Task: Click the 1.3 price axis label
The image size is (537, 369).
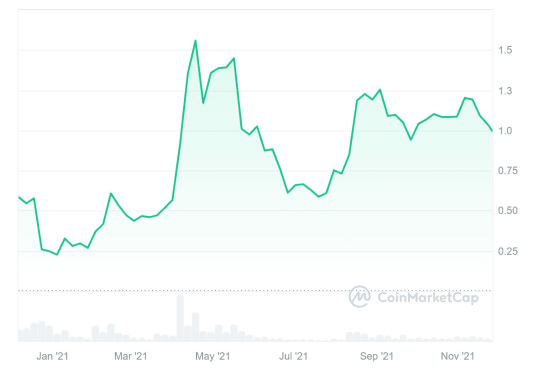Action: 504,91
